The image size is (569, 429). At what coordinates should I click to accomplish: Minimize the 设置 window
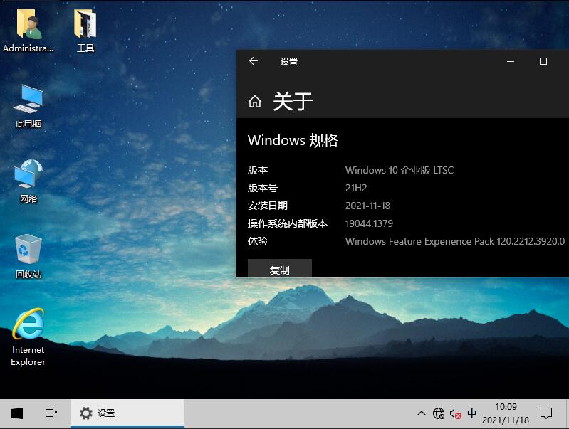point(511,62)
